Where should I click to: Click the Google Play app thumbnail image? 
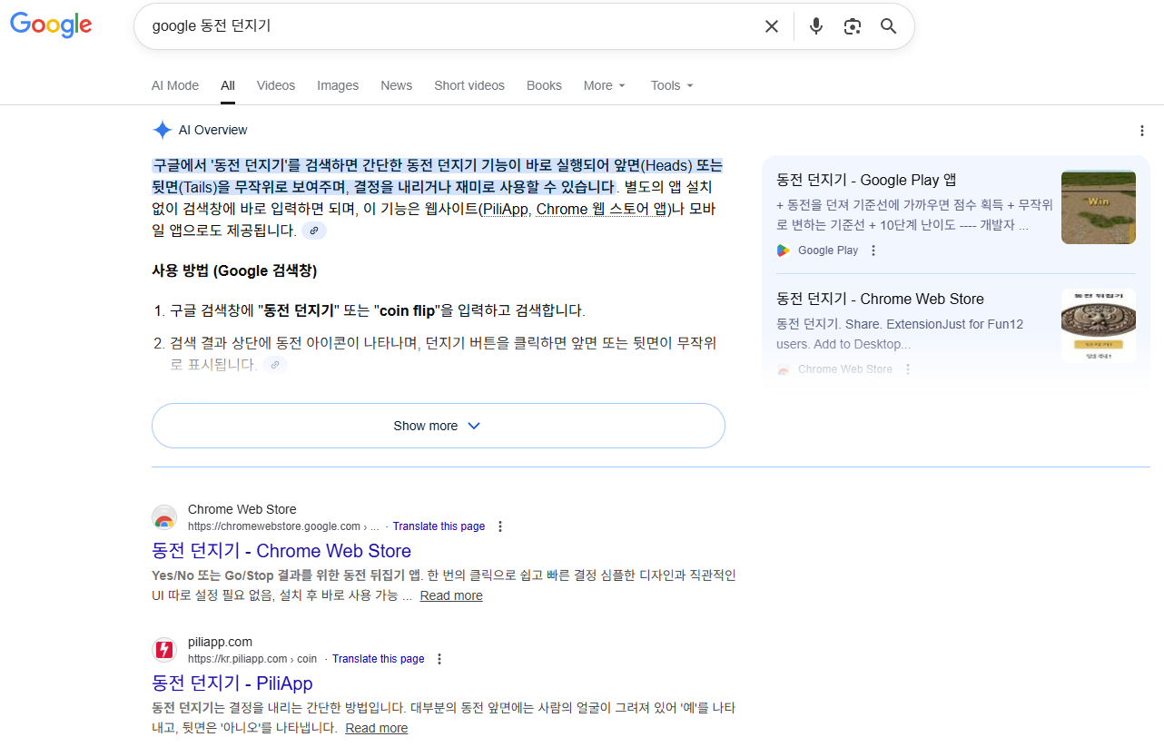1098,208
